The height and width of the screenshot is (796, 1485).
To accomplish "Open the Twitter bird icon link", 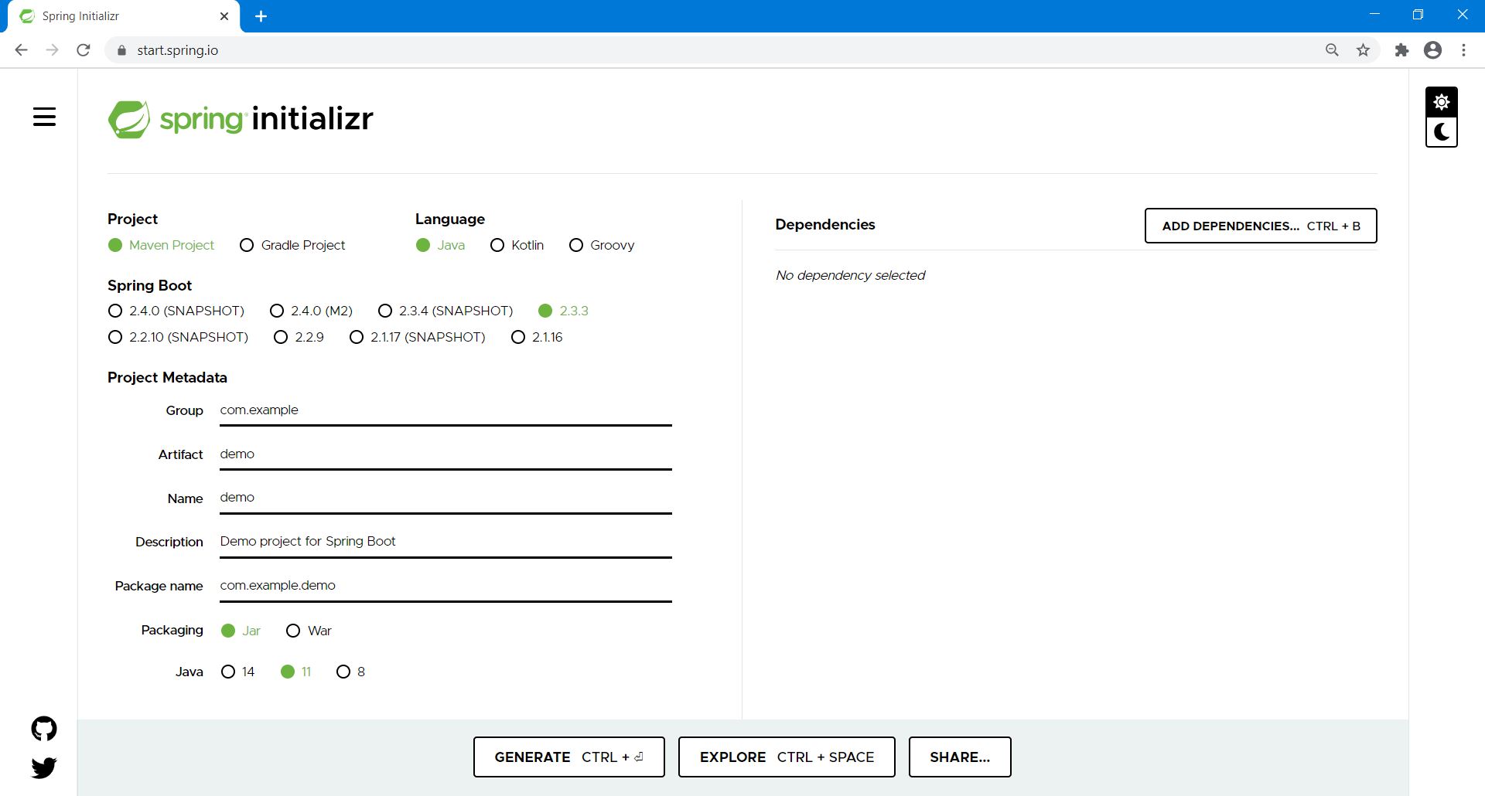I will coord(44,767).
